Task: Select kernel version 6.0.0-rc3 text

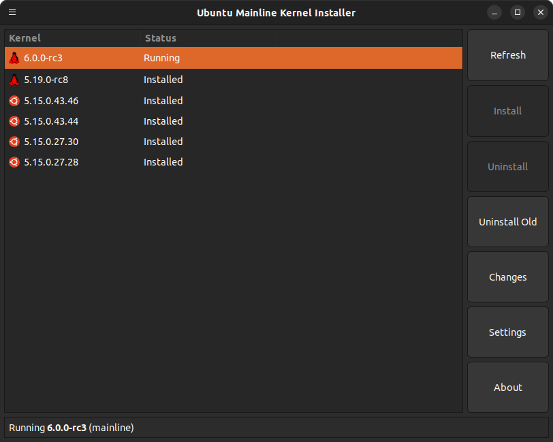Action: point(43,58)
